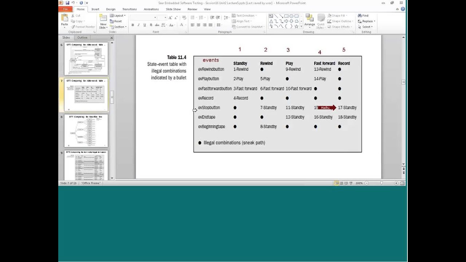
Task: Select slide 8 thumbnail
Action: coord(86,131)
